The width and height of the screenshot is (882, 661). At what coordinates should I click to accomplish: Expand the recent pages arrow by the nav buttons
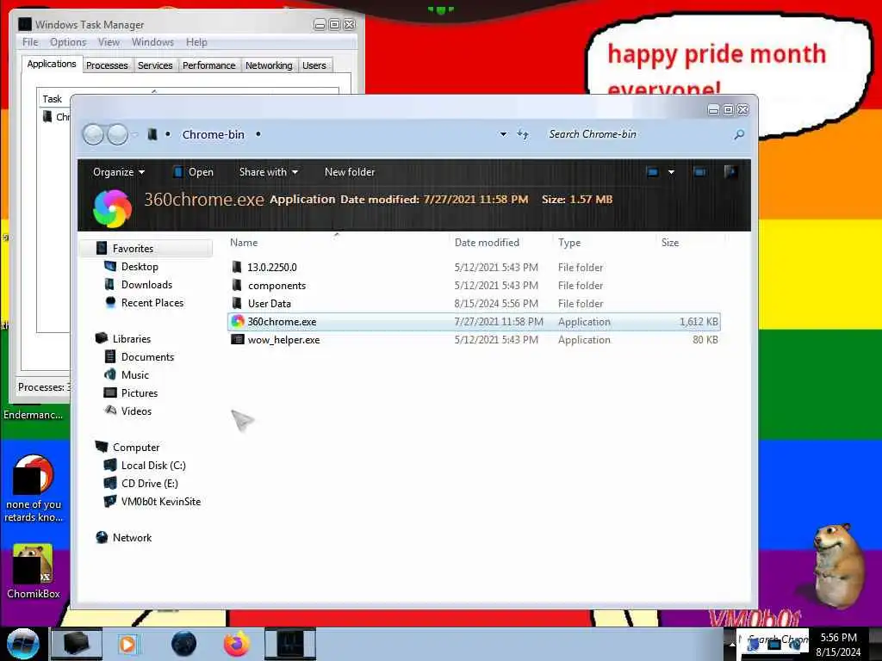134,134
